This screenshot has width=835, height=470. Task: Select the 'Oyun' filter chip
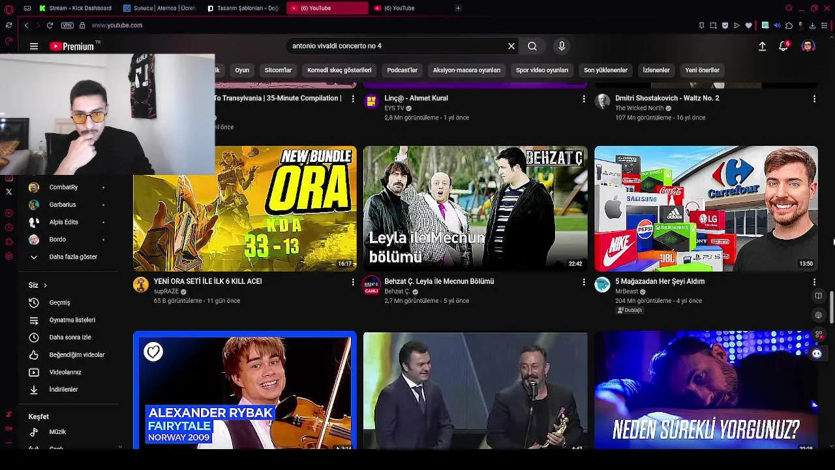pyautogui.click(x=242, y=70)
